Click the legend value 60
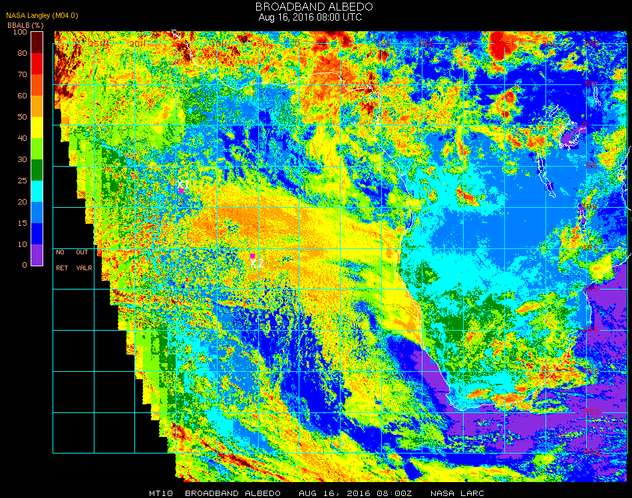The image size is (632, 498). (x=22, y=96)
